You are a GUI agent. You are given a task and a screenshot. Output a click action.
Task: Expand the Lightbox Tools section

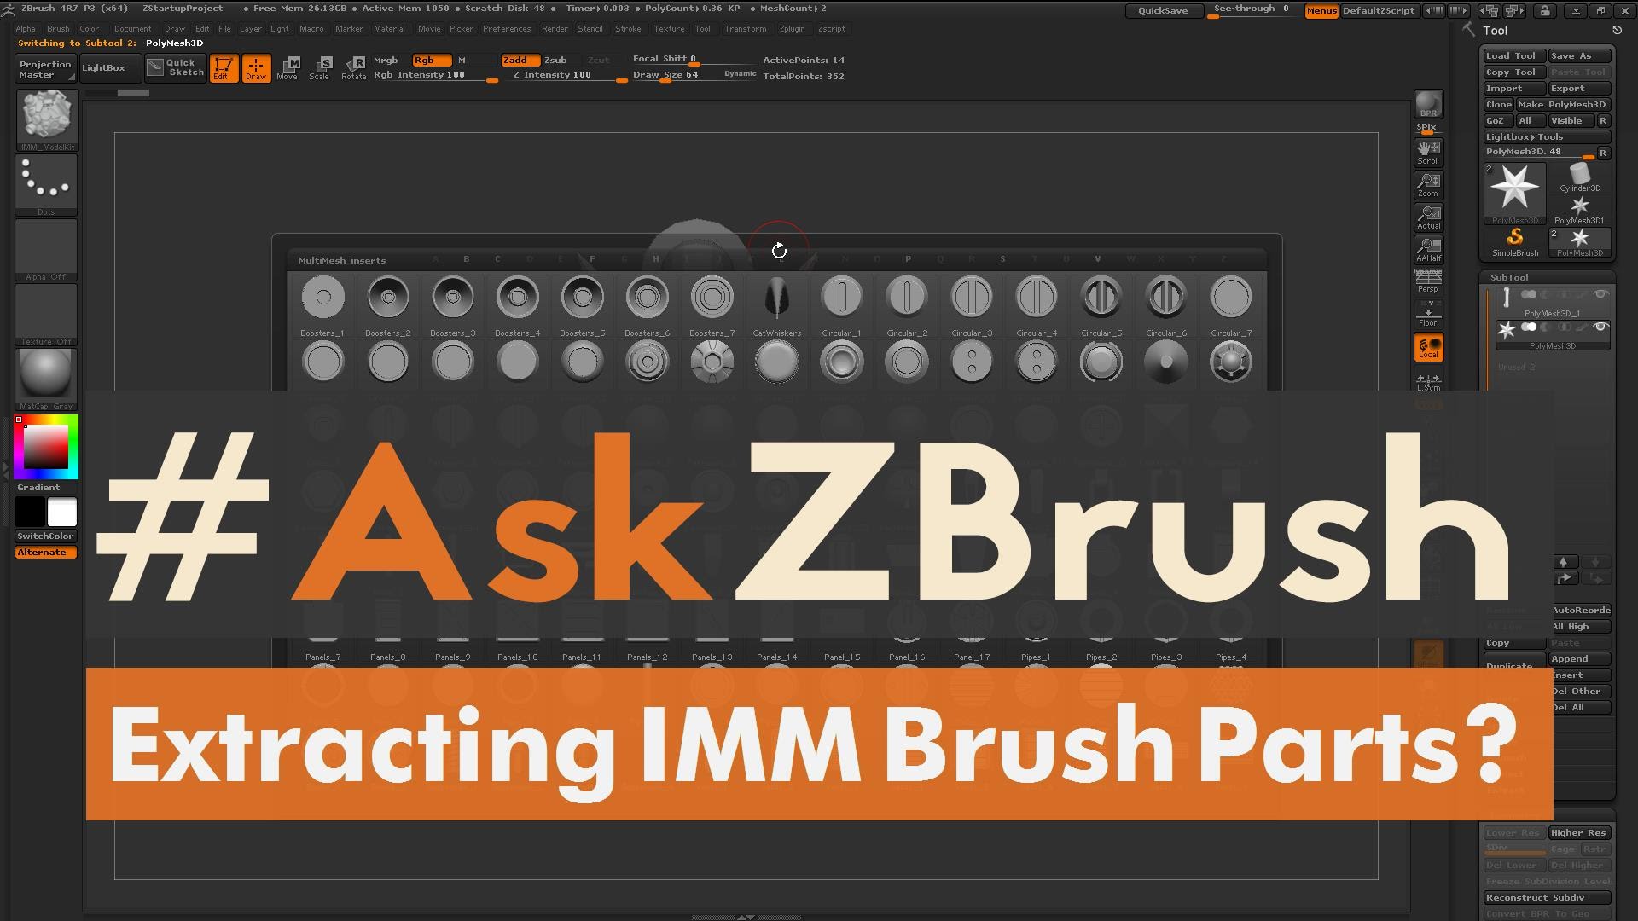pos(1546,136)
